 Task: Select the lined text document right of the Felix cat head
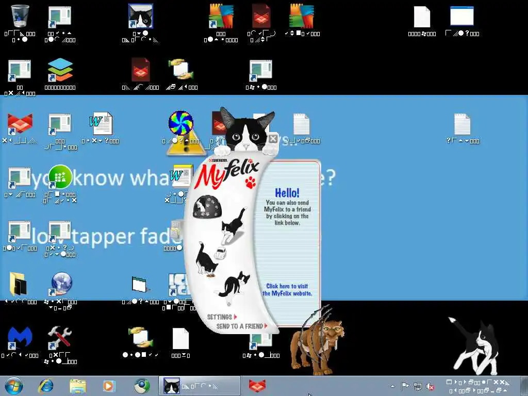301,124
